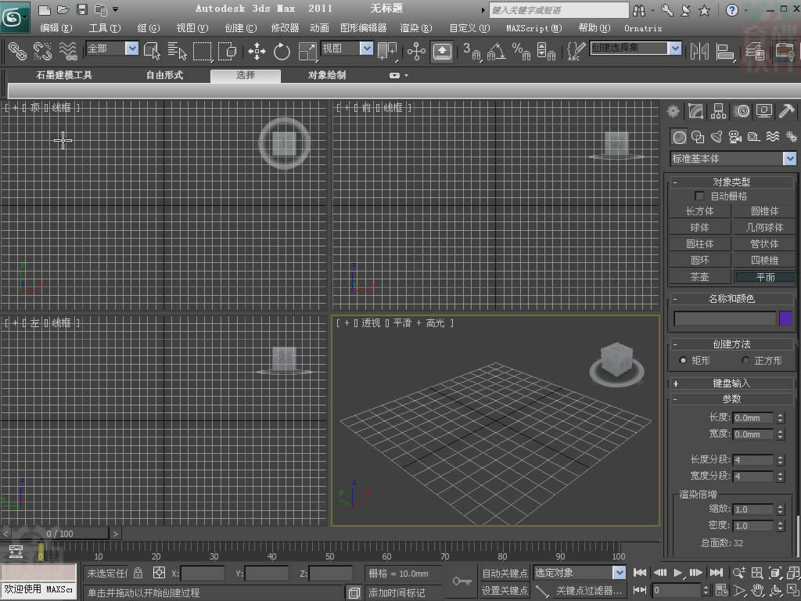Click the 设置关键点 button
Screen dimensions: 801x601
pos(505,591)
